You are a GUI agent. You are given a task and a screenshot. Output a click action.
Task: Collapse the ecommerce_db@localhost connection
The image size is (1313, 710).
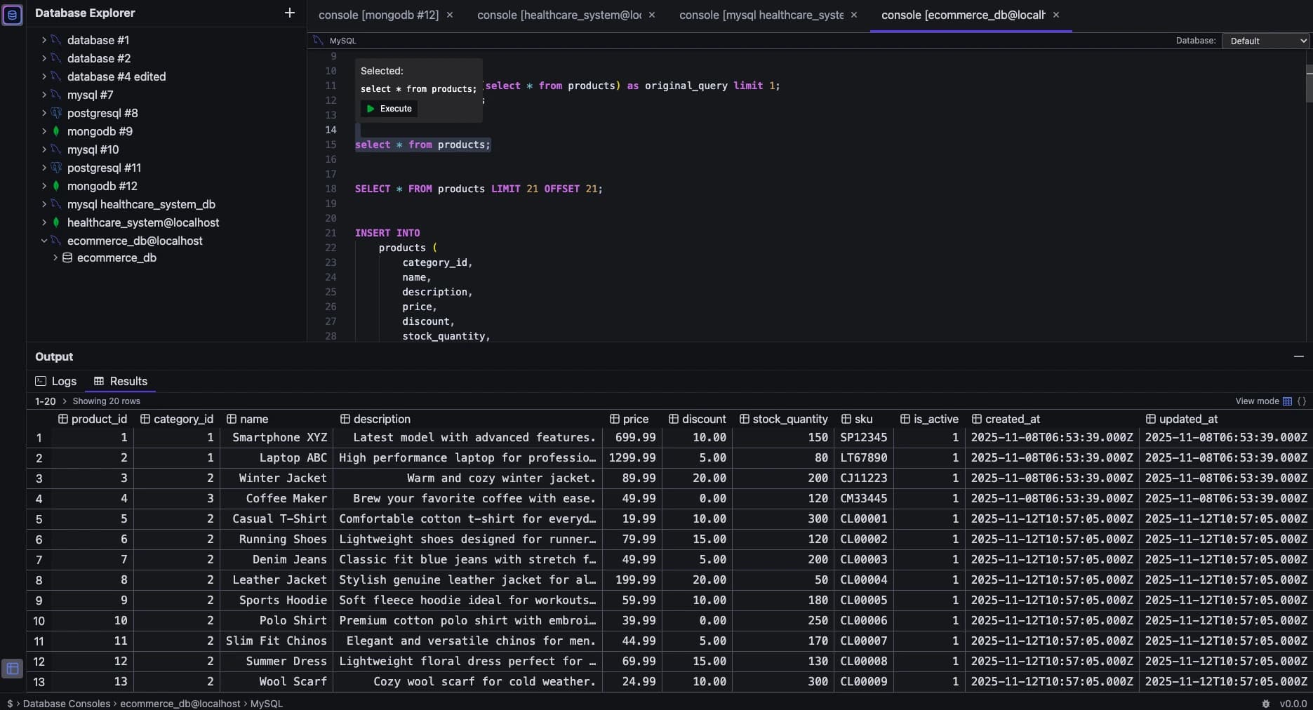(x=44, y=241)
